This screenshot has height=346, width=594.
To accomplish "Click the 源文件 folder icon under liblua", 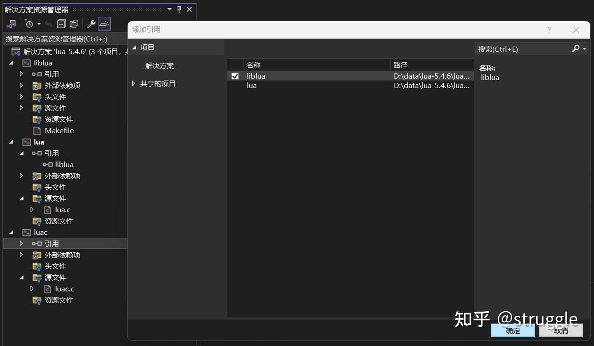I will click(x=37, y=108).
